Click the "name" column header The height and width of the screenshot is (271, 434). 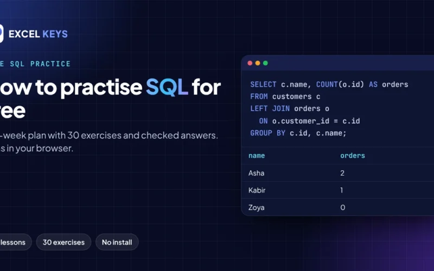point(257,156)
